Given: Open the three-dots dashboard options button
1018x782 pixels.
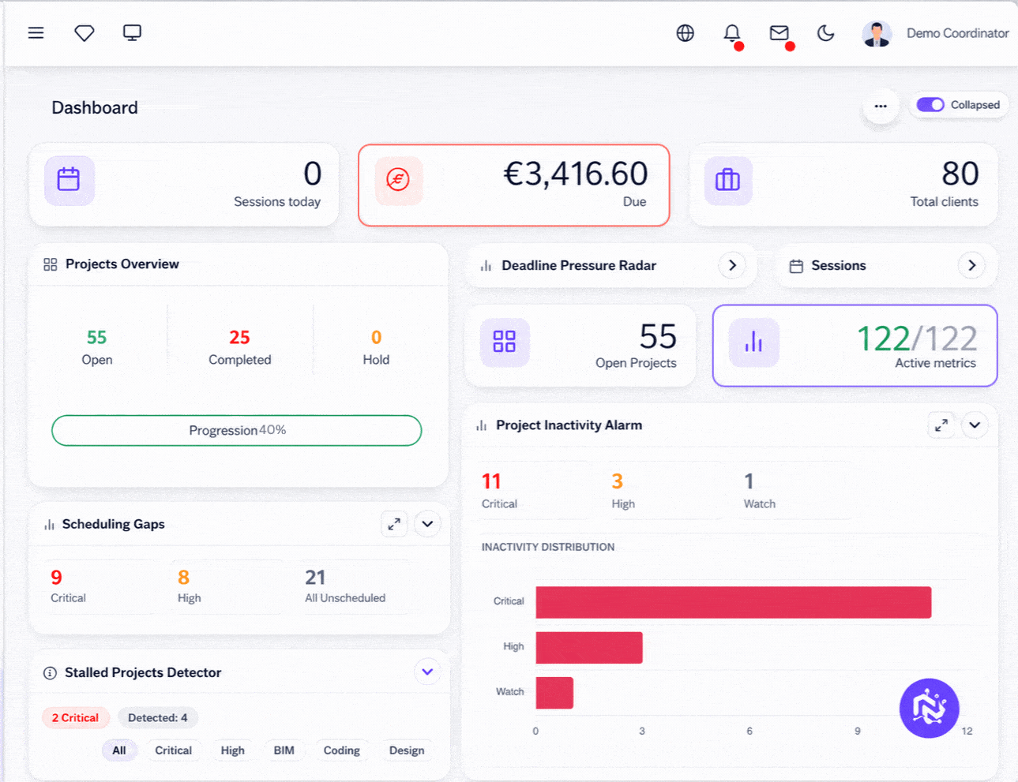Looking at the screenshot, I should [x=881, y=106].
